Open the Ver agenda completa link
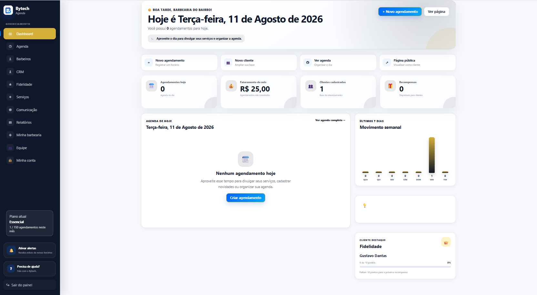 [x=330, y=120]
